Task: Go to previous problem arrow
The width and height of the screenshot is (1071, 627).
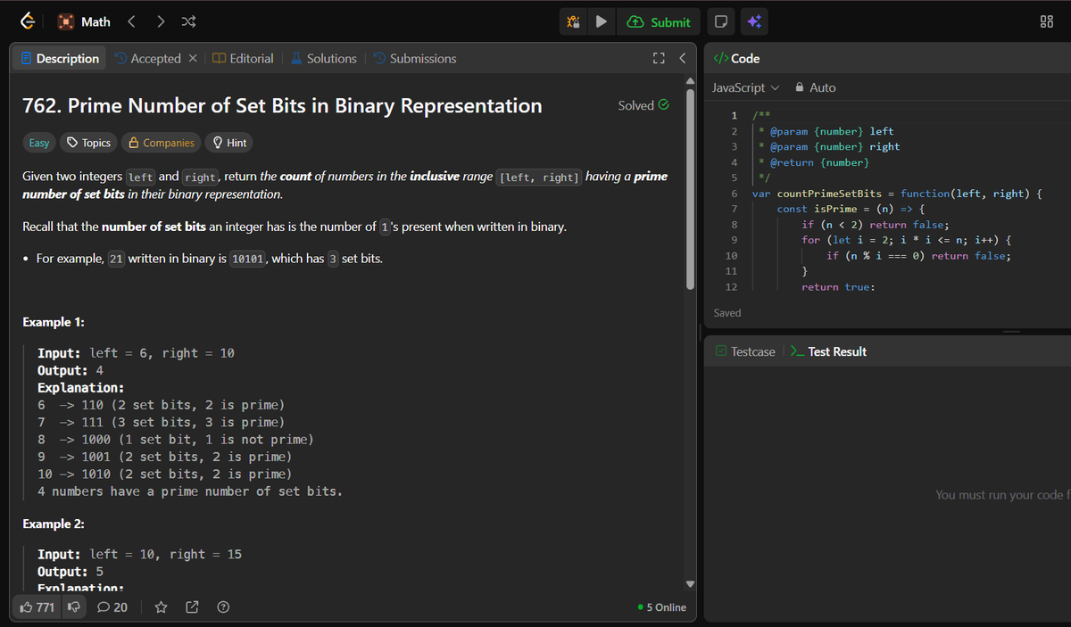Action: tap(131, 21)
